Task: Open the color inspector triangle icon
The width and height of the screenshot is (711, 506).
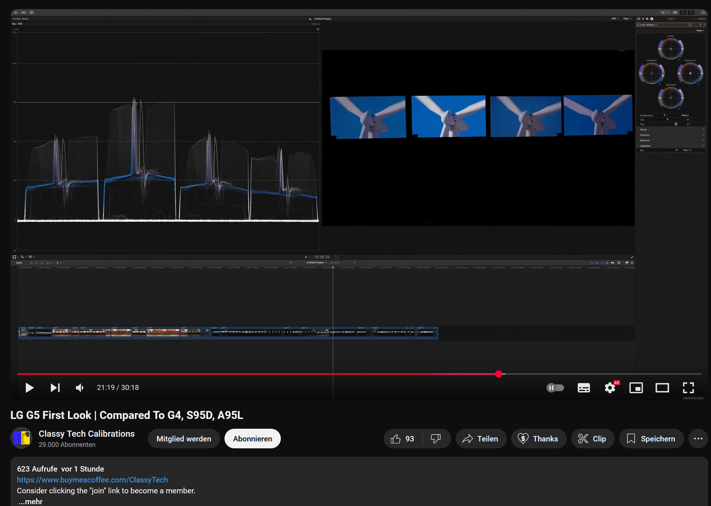Action: [643, 19]
